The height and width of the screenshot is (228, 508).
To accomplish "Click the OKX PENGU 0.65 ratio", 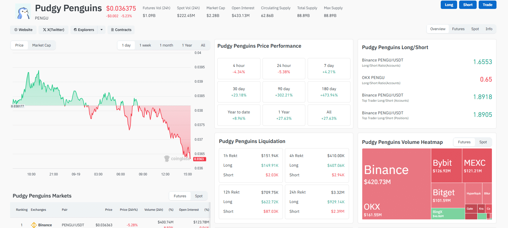I will click(486, 80).
